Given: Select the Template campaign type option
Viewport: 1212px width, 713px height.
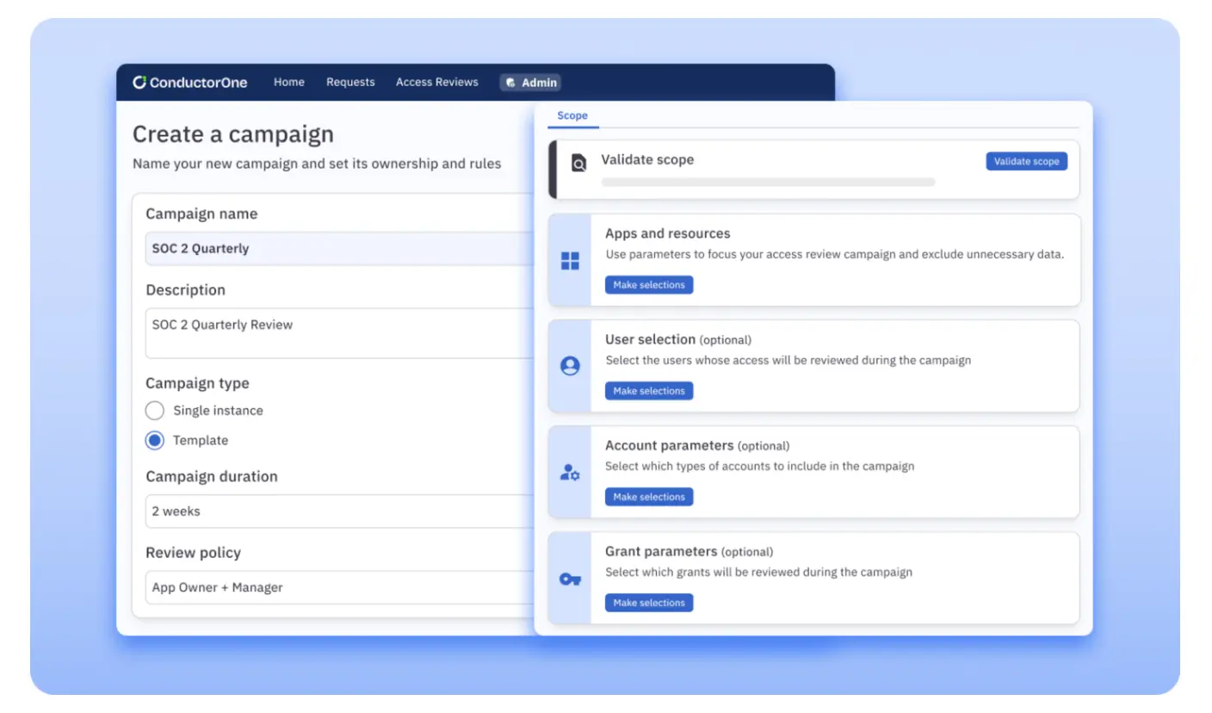Looking at the screenshot, I should point(155,440).
